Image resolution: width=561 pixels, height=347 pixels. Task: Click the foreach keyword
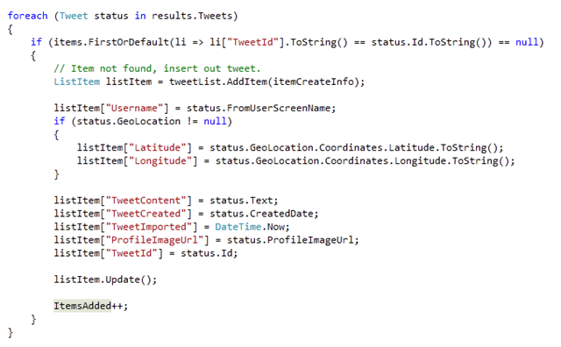pos(27,16)
